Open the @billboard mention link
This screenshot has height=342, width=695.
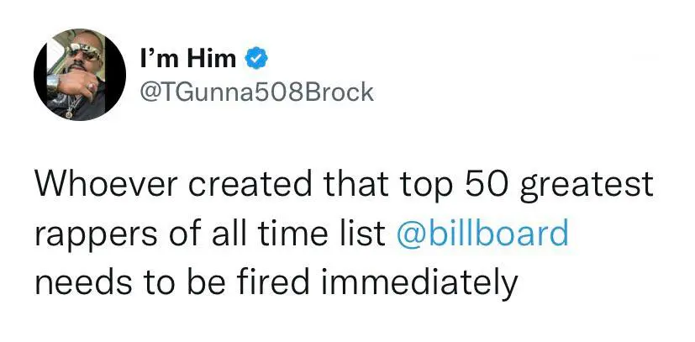click(482, 233)
